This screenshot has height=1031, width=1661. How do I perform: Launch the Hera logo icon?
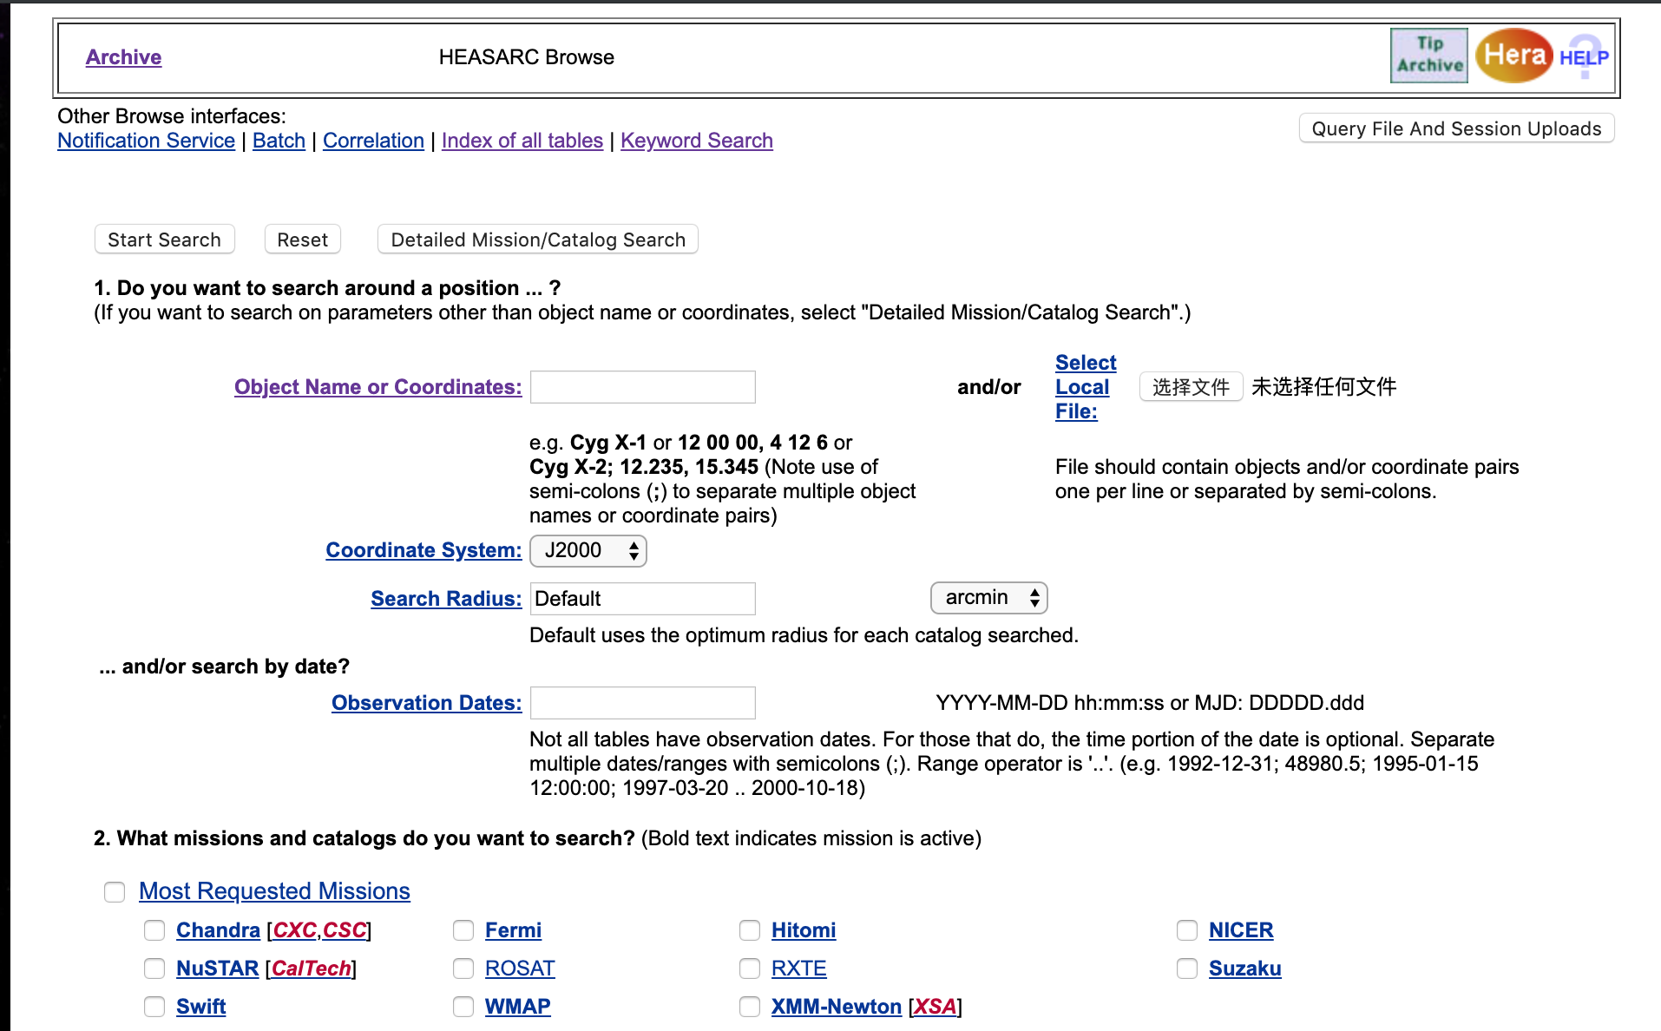pyautogui.click(x=1514, y=56)
